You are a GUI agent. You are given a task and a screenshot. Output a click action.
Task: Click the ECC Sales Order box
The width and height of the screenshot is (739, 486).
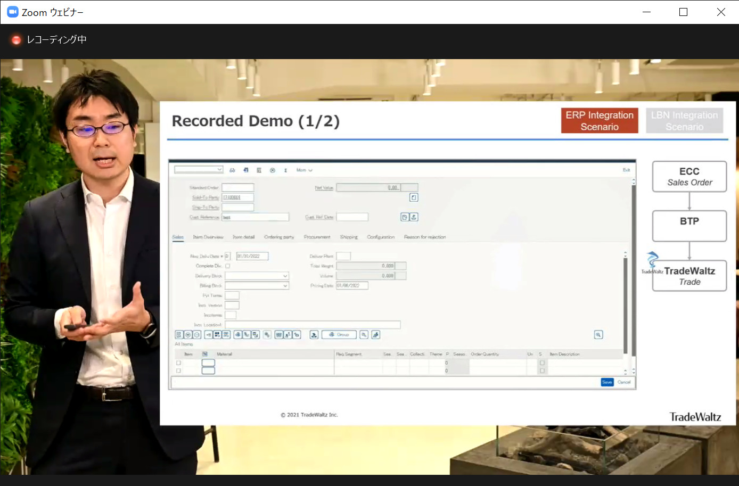coord(689,177)
